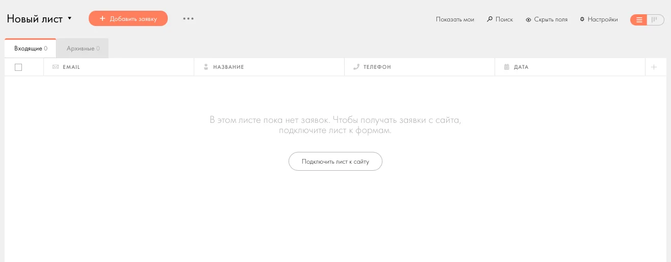This screenshot has height=262, width=671.
Task: Click the Новый лист title
Action: pos(35,19)
